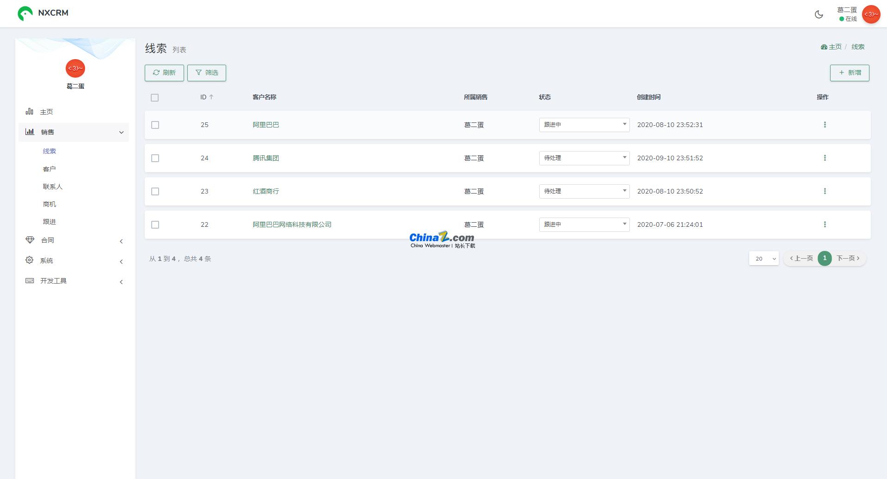Click the 新增 add button

click(850, 73)
